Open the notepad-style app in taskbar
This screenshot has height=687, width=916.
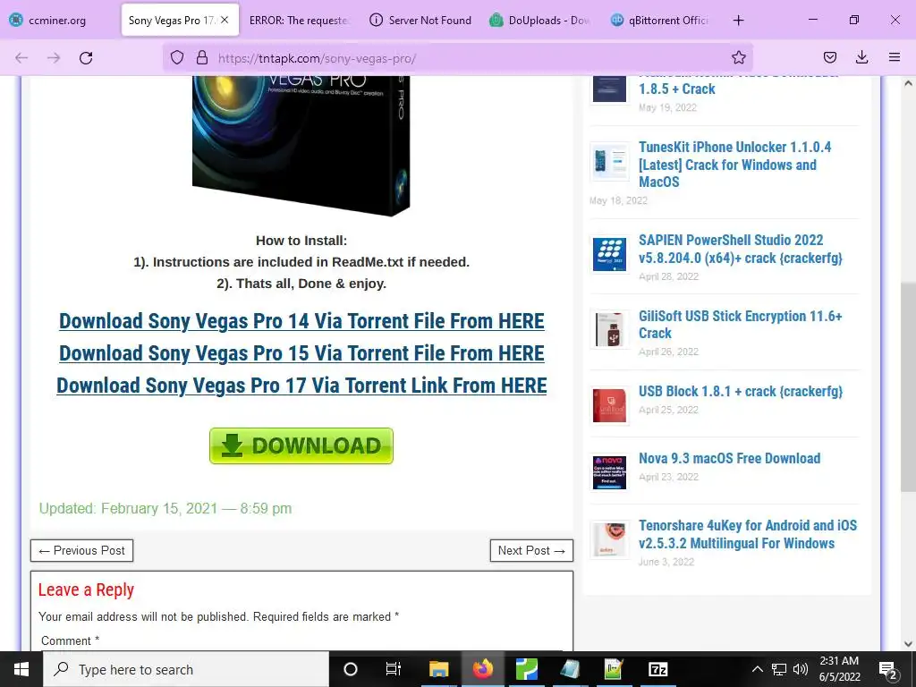coord(570,669)
